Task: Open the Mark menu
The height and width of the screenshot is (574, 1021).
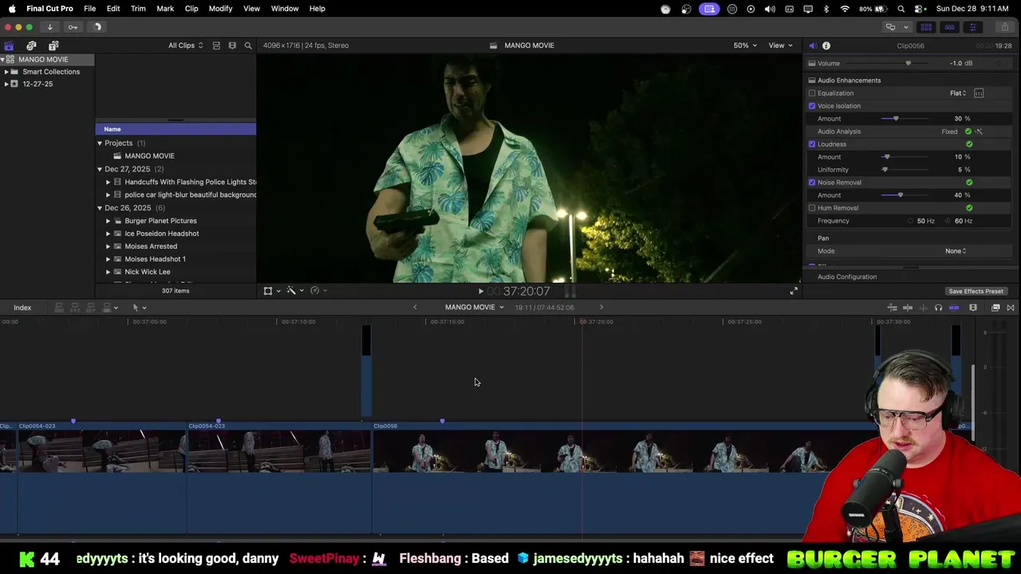Action: pyautogui.click(x=165, y=9)
